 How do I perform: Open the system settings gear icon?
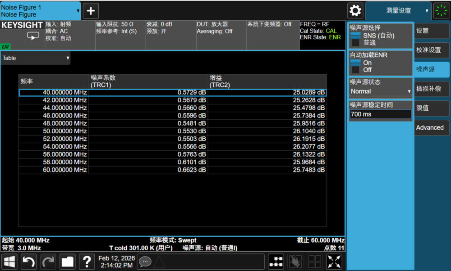point(355,11)
